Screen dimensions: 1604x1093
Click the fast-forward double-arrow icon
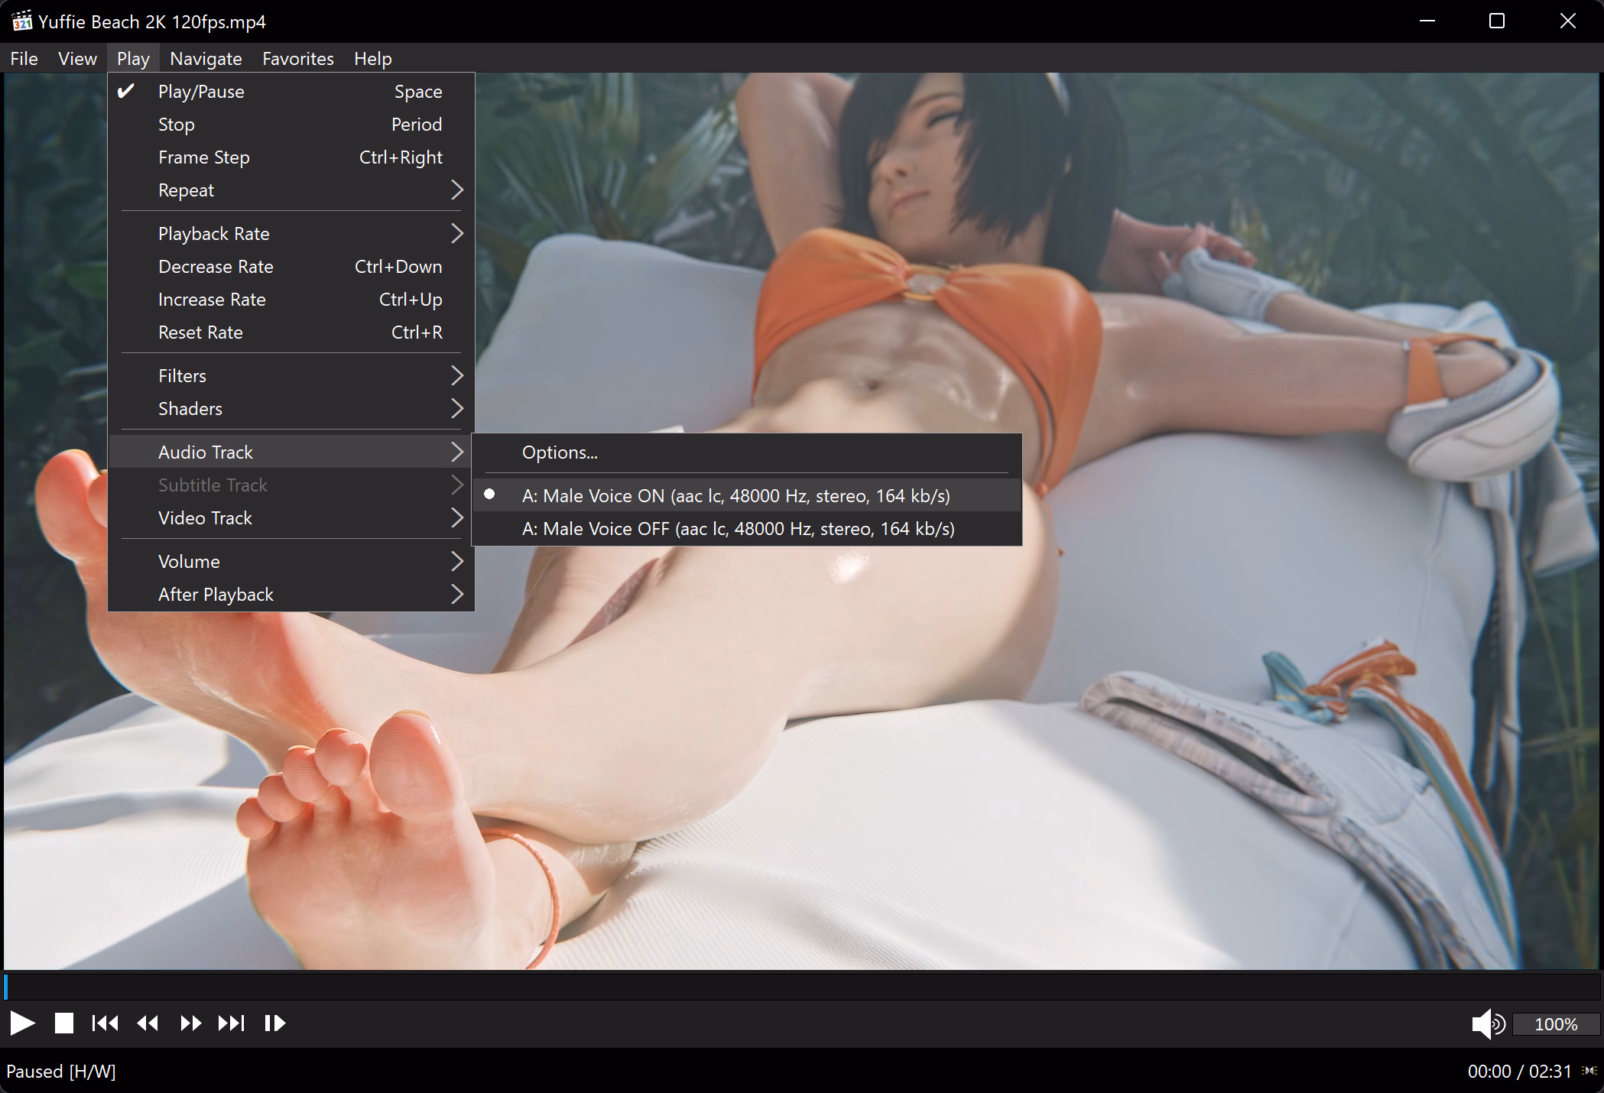click(x=190, y=1023)
